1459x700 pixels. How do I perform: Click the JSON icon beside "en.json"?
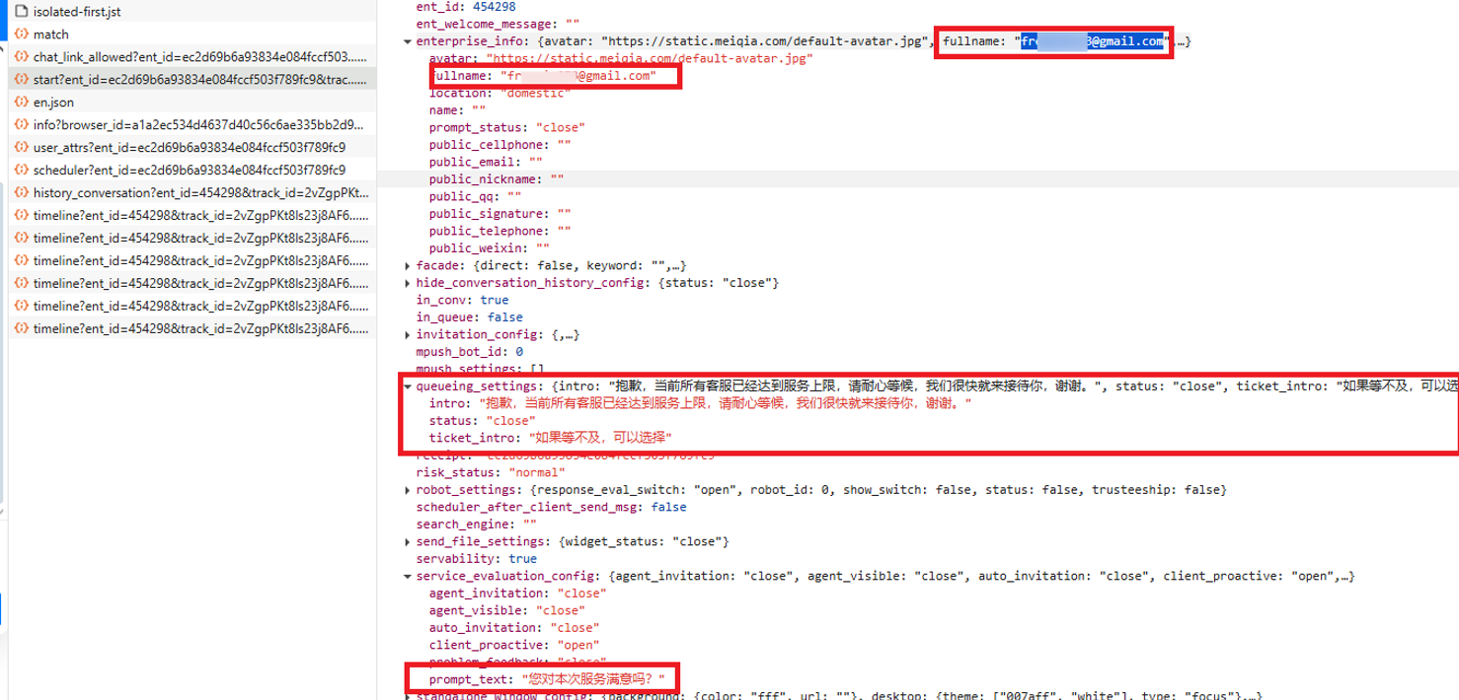click(x=22, y=102)
